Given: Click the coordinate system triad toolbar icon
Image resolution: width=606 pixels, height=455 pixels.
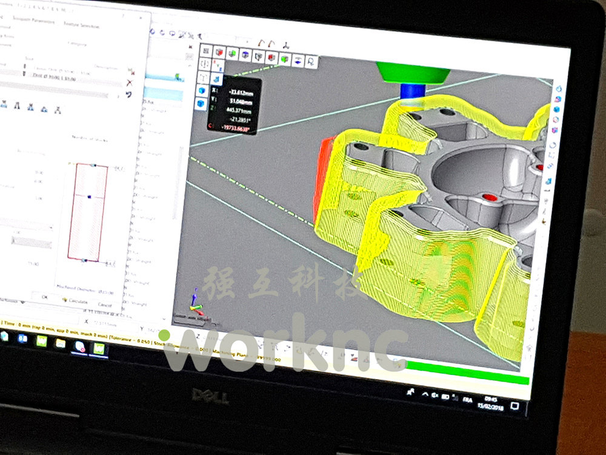Looking at the screenshot, I should [x=286, y=45].
